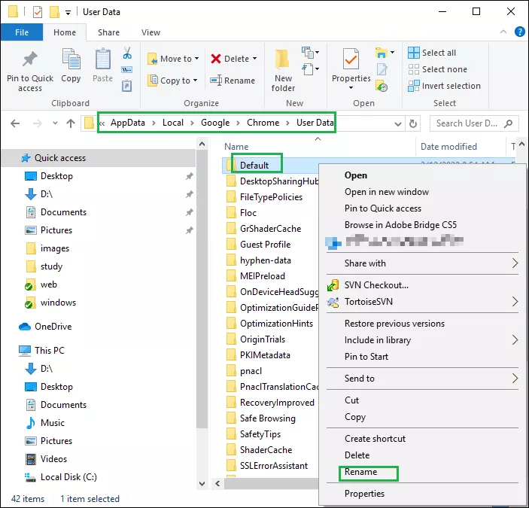
Task: Click the Rename button in the Organize group
Action: pyautogui.click(x=233, y=81)
